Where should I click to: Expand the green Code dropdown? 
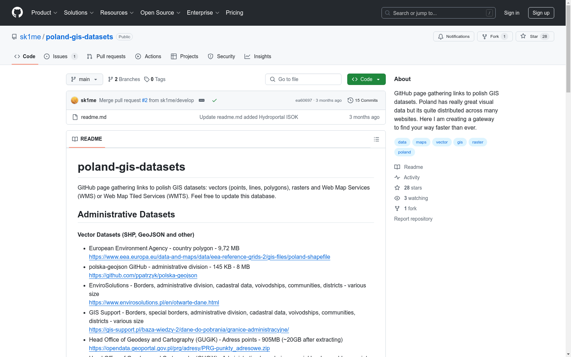(x=366, y=79)
